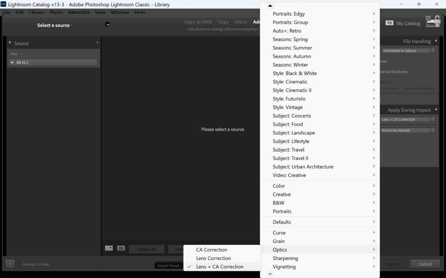446x278 pixels.
Task: Click the collapse panel arrow button at bottom-left
Action: click(x=10, y=264)
